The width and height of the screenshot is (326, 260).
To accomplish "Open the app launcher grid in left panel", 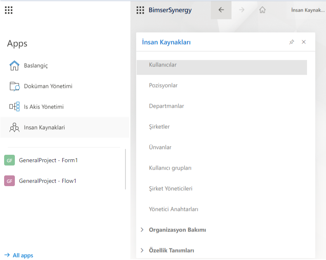I will pos(9,10).
